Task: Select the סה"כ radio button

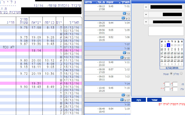Action: pyautogui.click(x=181, y=74)
